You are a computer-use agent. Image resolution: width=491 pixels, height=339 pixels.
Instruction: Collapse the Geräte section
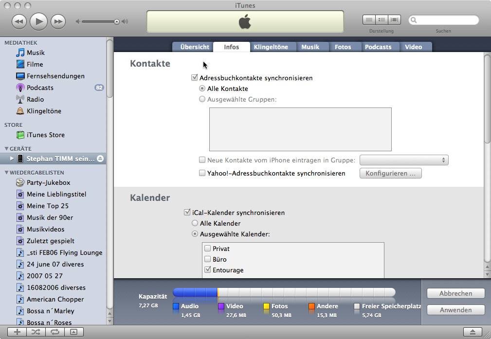(x=6, y=149)
